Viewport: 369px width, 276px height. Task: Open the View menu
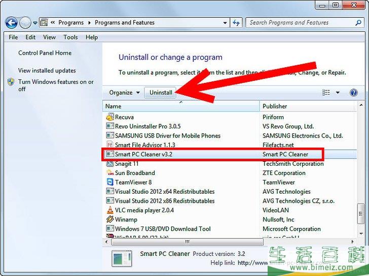click(x=50, y=37)
